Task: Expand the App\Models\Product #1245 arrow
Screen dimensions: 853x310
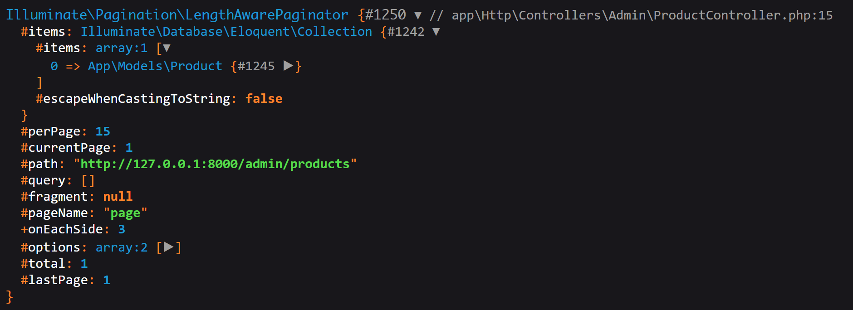Action: (288, 66)
